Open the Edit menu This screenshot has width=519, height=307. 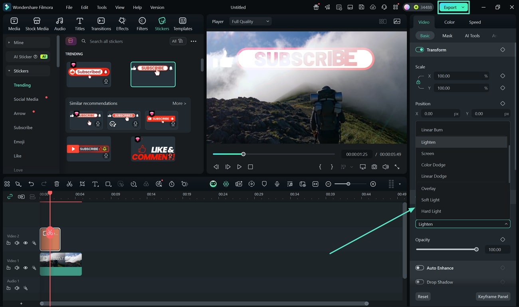tap(85, 7)
